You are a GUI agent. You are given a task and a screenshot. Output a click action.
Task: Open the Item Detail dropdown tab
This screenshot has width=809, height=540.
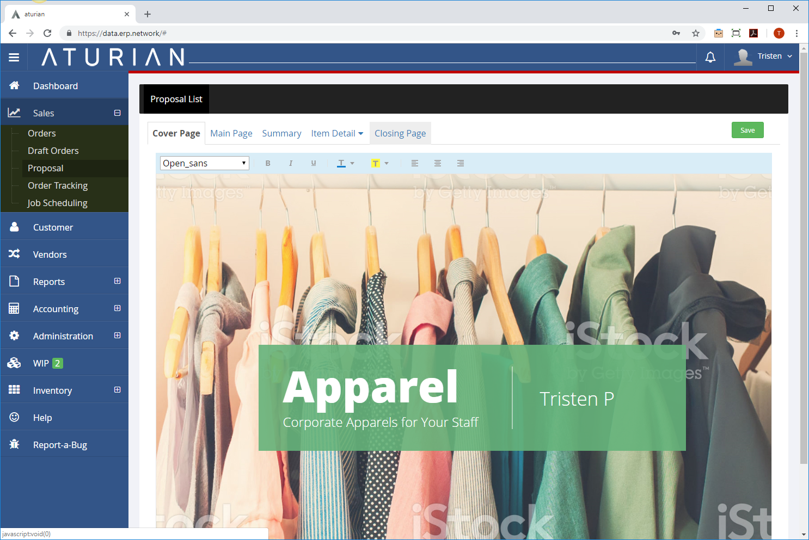click(337, 134)
